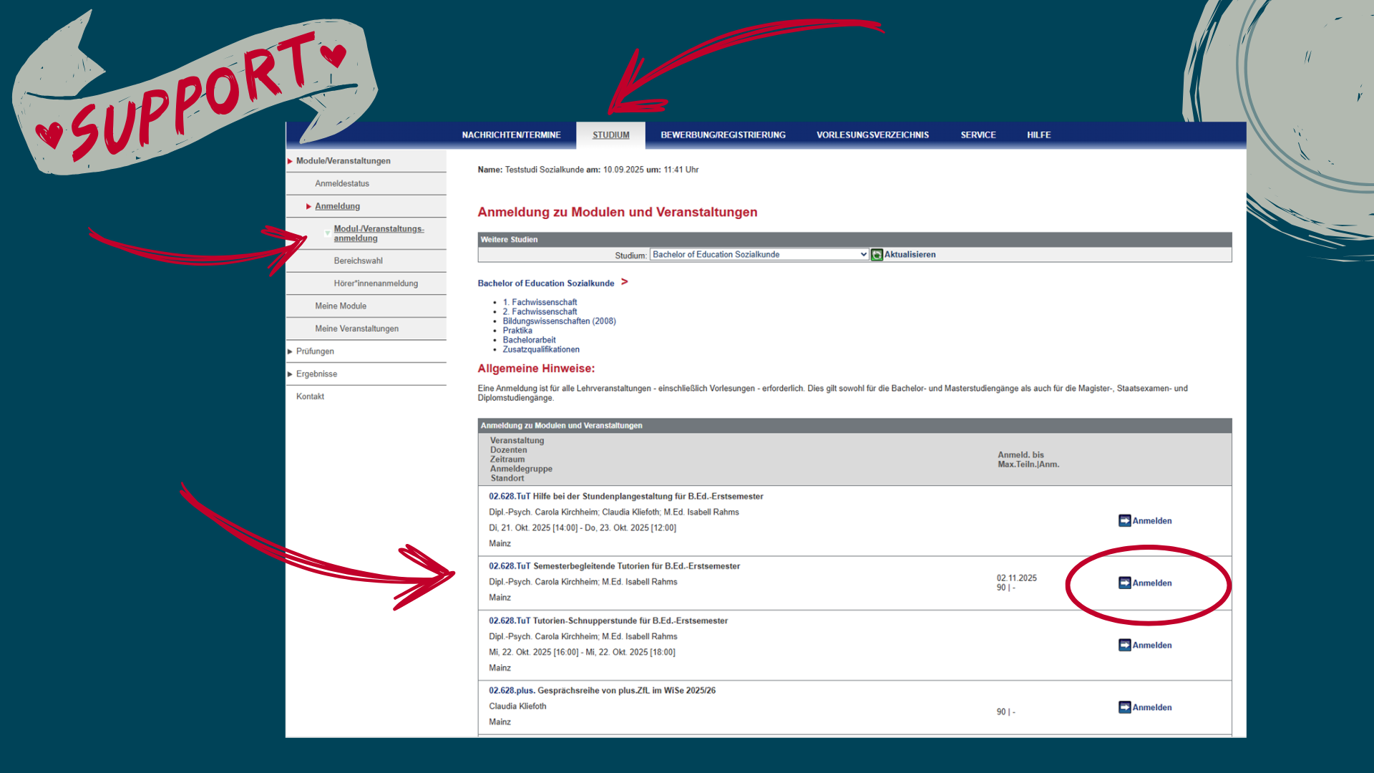Expand the Prüfungen sidebar section

pyautogui.click(x=315, y=351)
